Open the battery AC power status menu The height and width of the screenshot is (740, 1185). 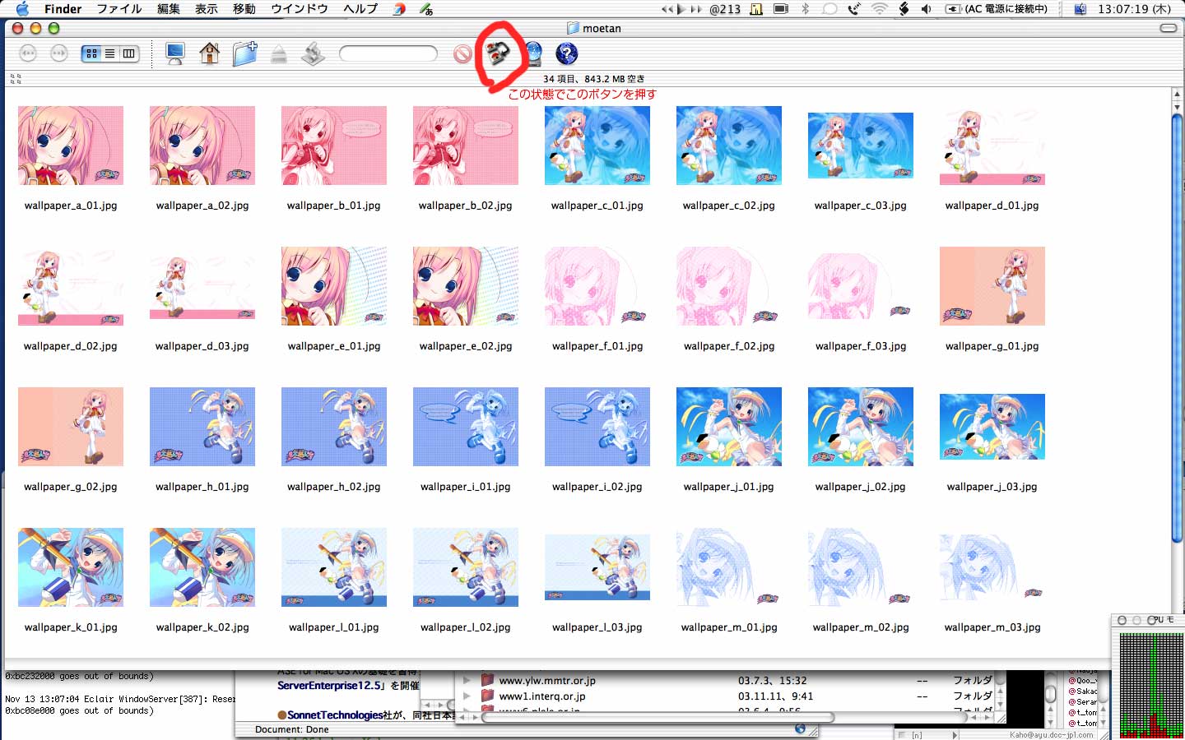[x=997, y=9]
